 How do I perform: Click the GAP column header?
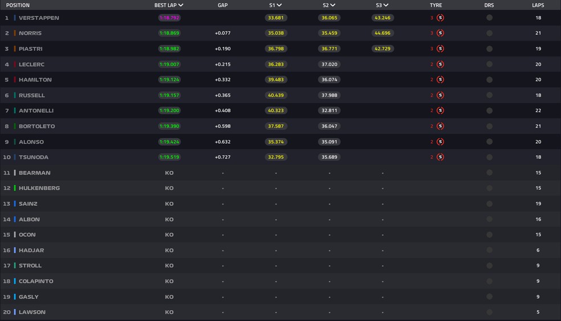222,5
